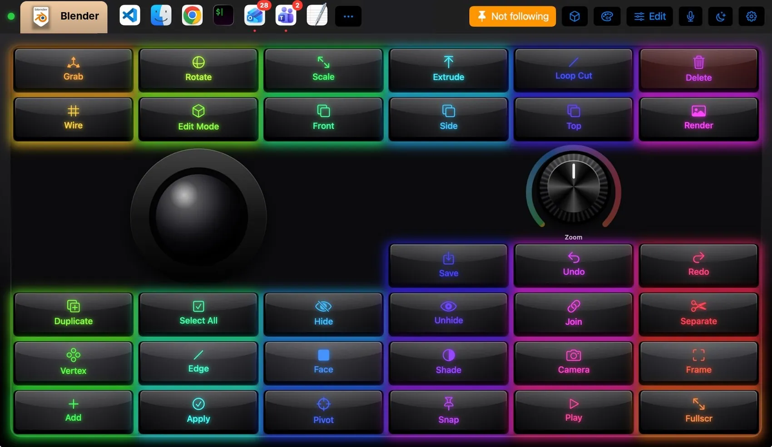Screen dimensions: 772x447
Task: Open the Edit layout button
Action: pos(650,16)
